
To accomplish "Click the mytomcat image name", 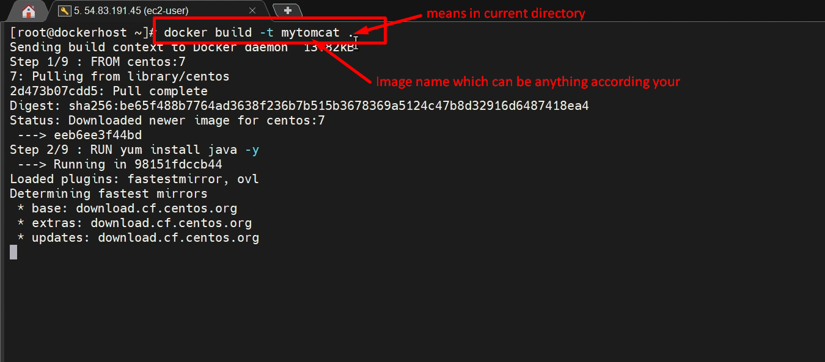I will [x=310, y=32].
